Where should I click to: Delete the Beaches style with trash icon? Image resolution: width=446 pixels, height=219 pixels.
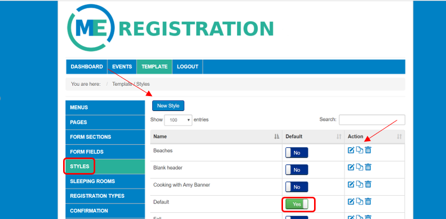click(x=368, y=150)
